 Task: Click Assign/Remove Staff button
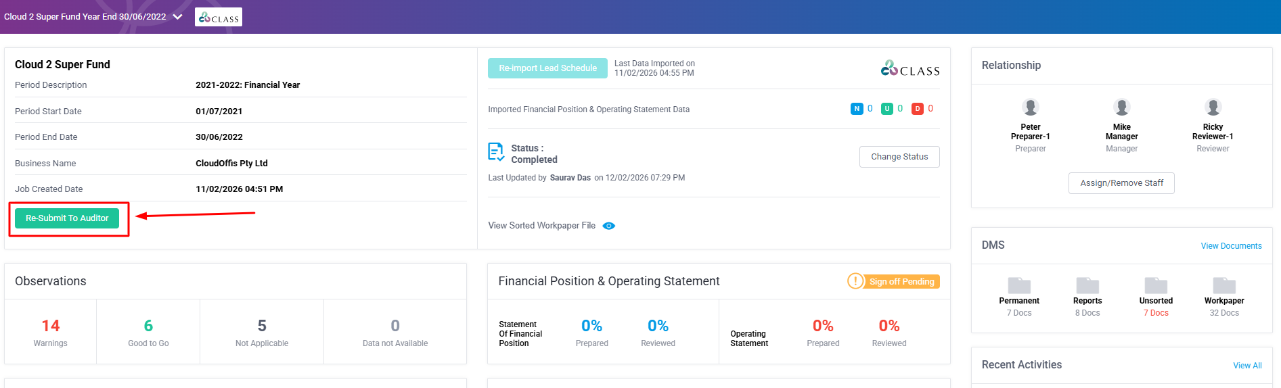pyautogui.click(x=1121, y=183)
